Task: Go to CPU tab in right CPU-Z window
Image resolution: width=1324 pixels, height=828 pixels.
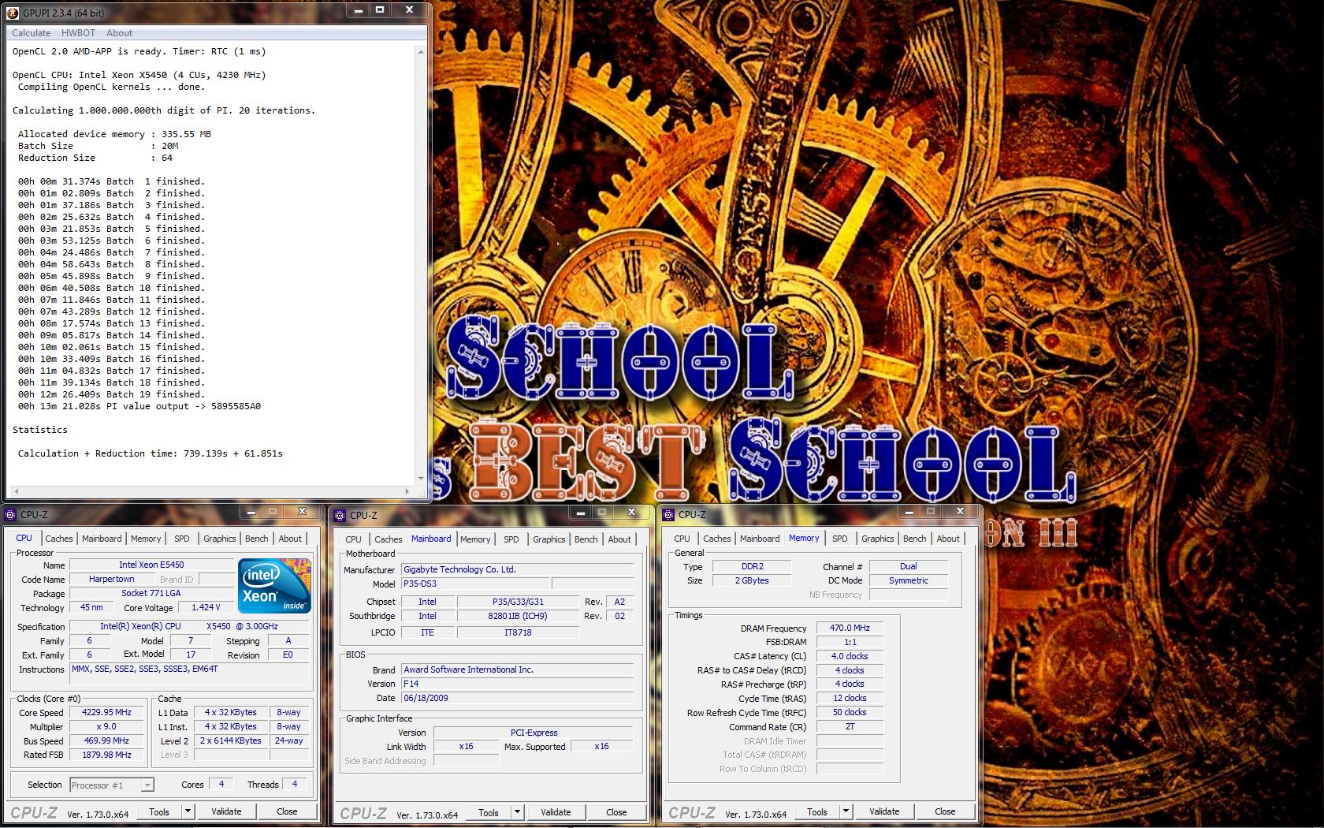Action: (682, 539)
